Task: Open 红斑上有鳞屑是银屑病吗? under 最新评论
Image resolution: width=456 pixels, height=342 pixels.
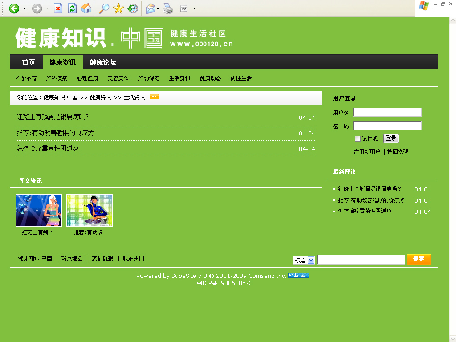Action: click(x=370, y=189)
